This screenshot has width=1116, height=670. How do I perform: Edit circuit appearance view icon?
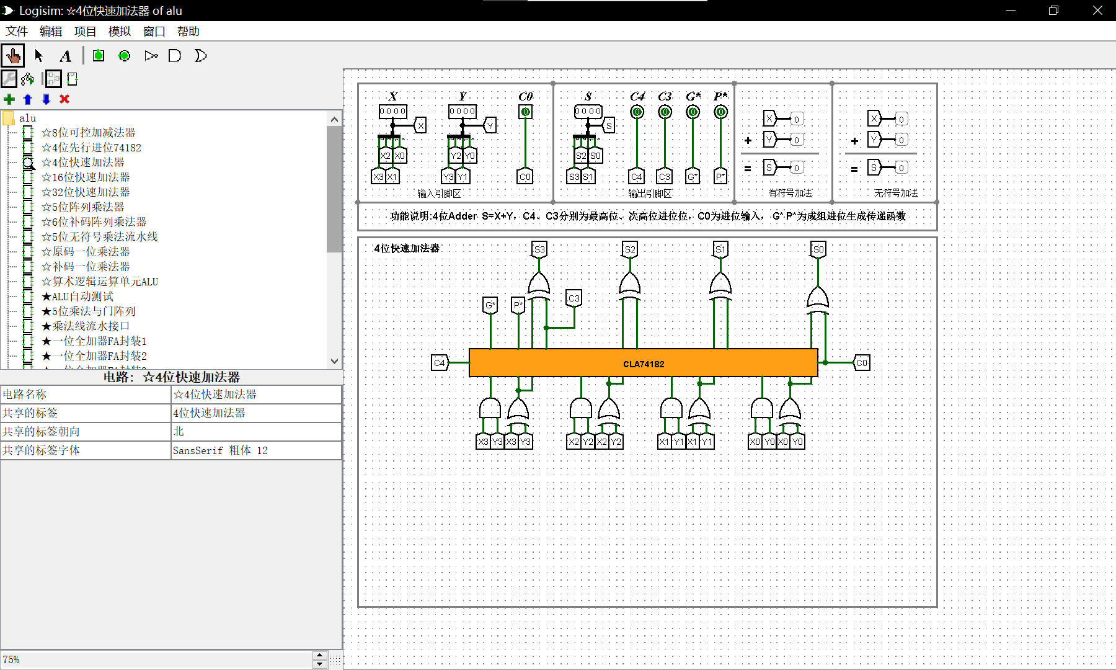(x=72, y=79)
